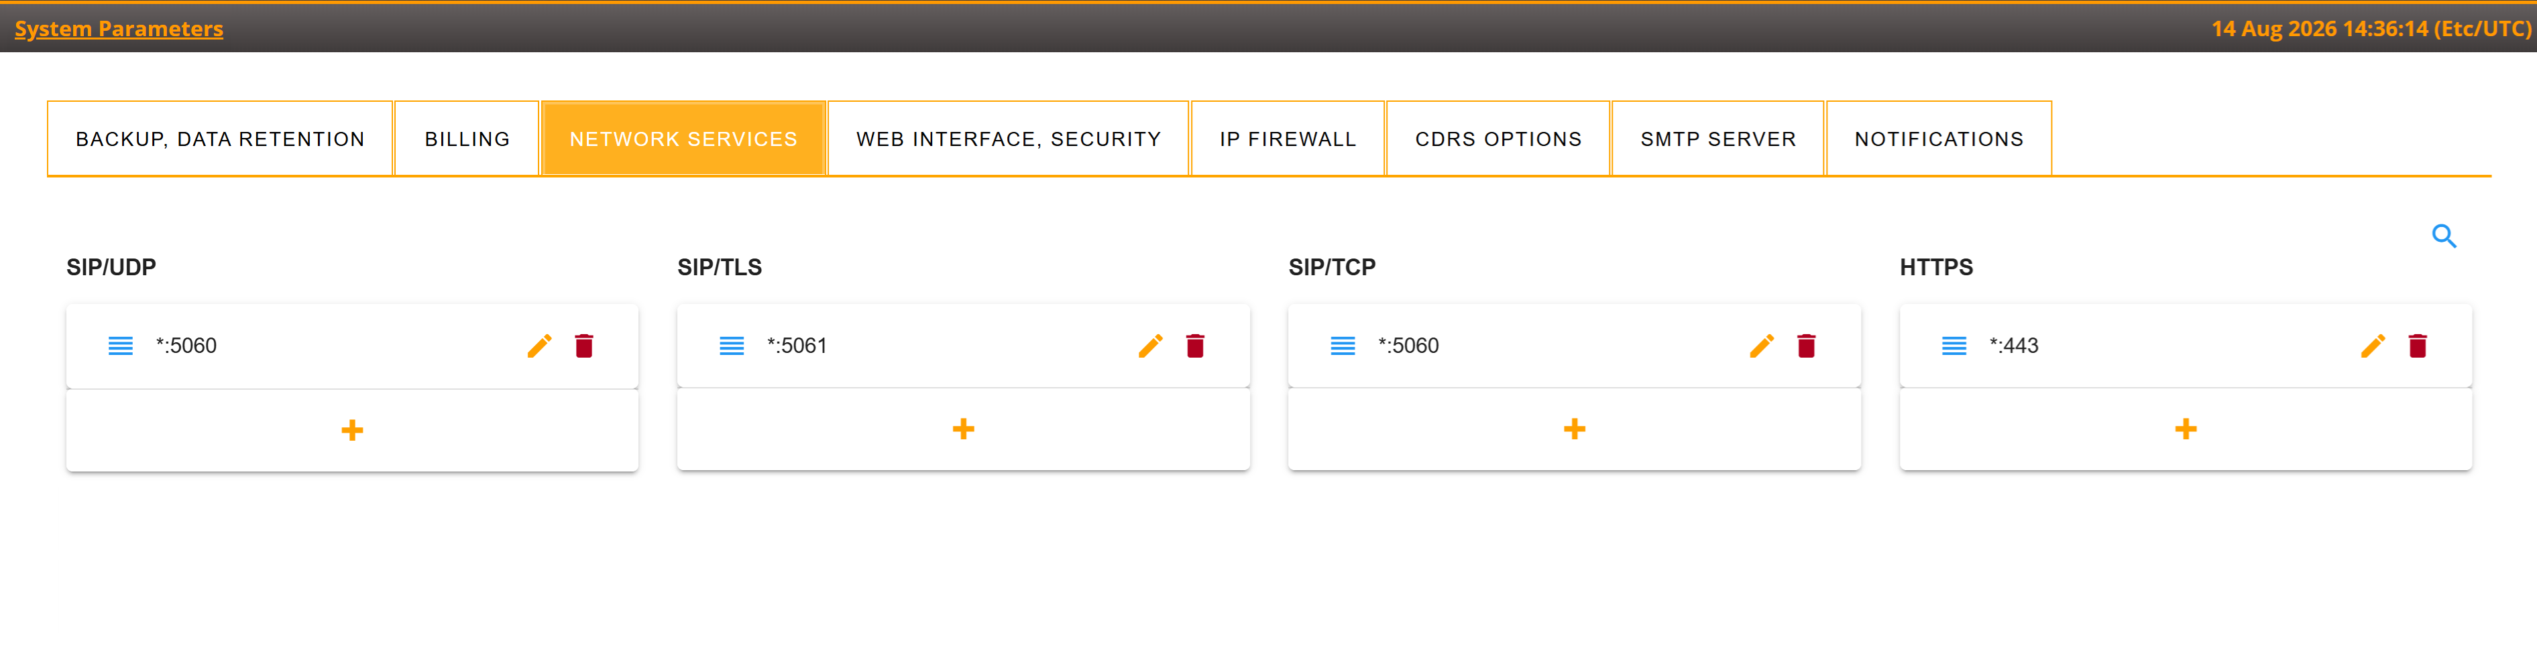The image size is (2537, 659).
Task: Edit the SIP/UDP *:5060 entry
Action: 539,346
